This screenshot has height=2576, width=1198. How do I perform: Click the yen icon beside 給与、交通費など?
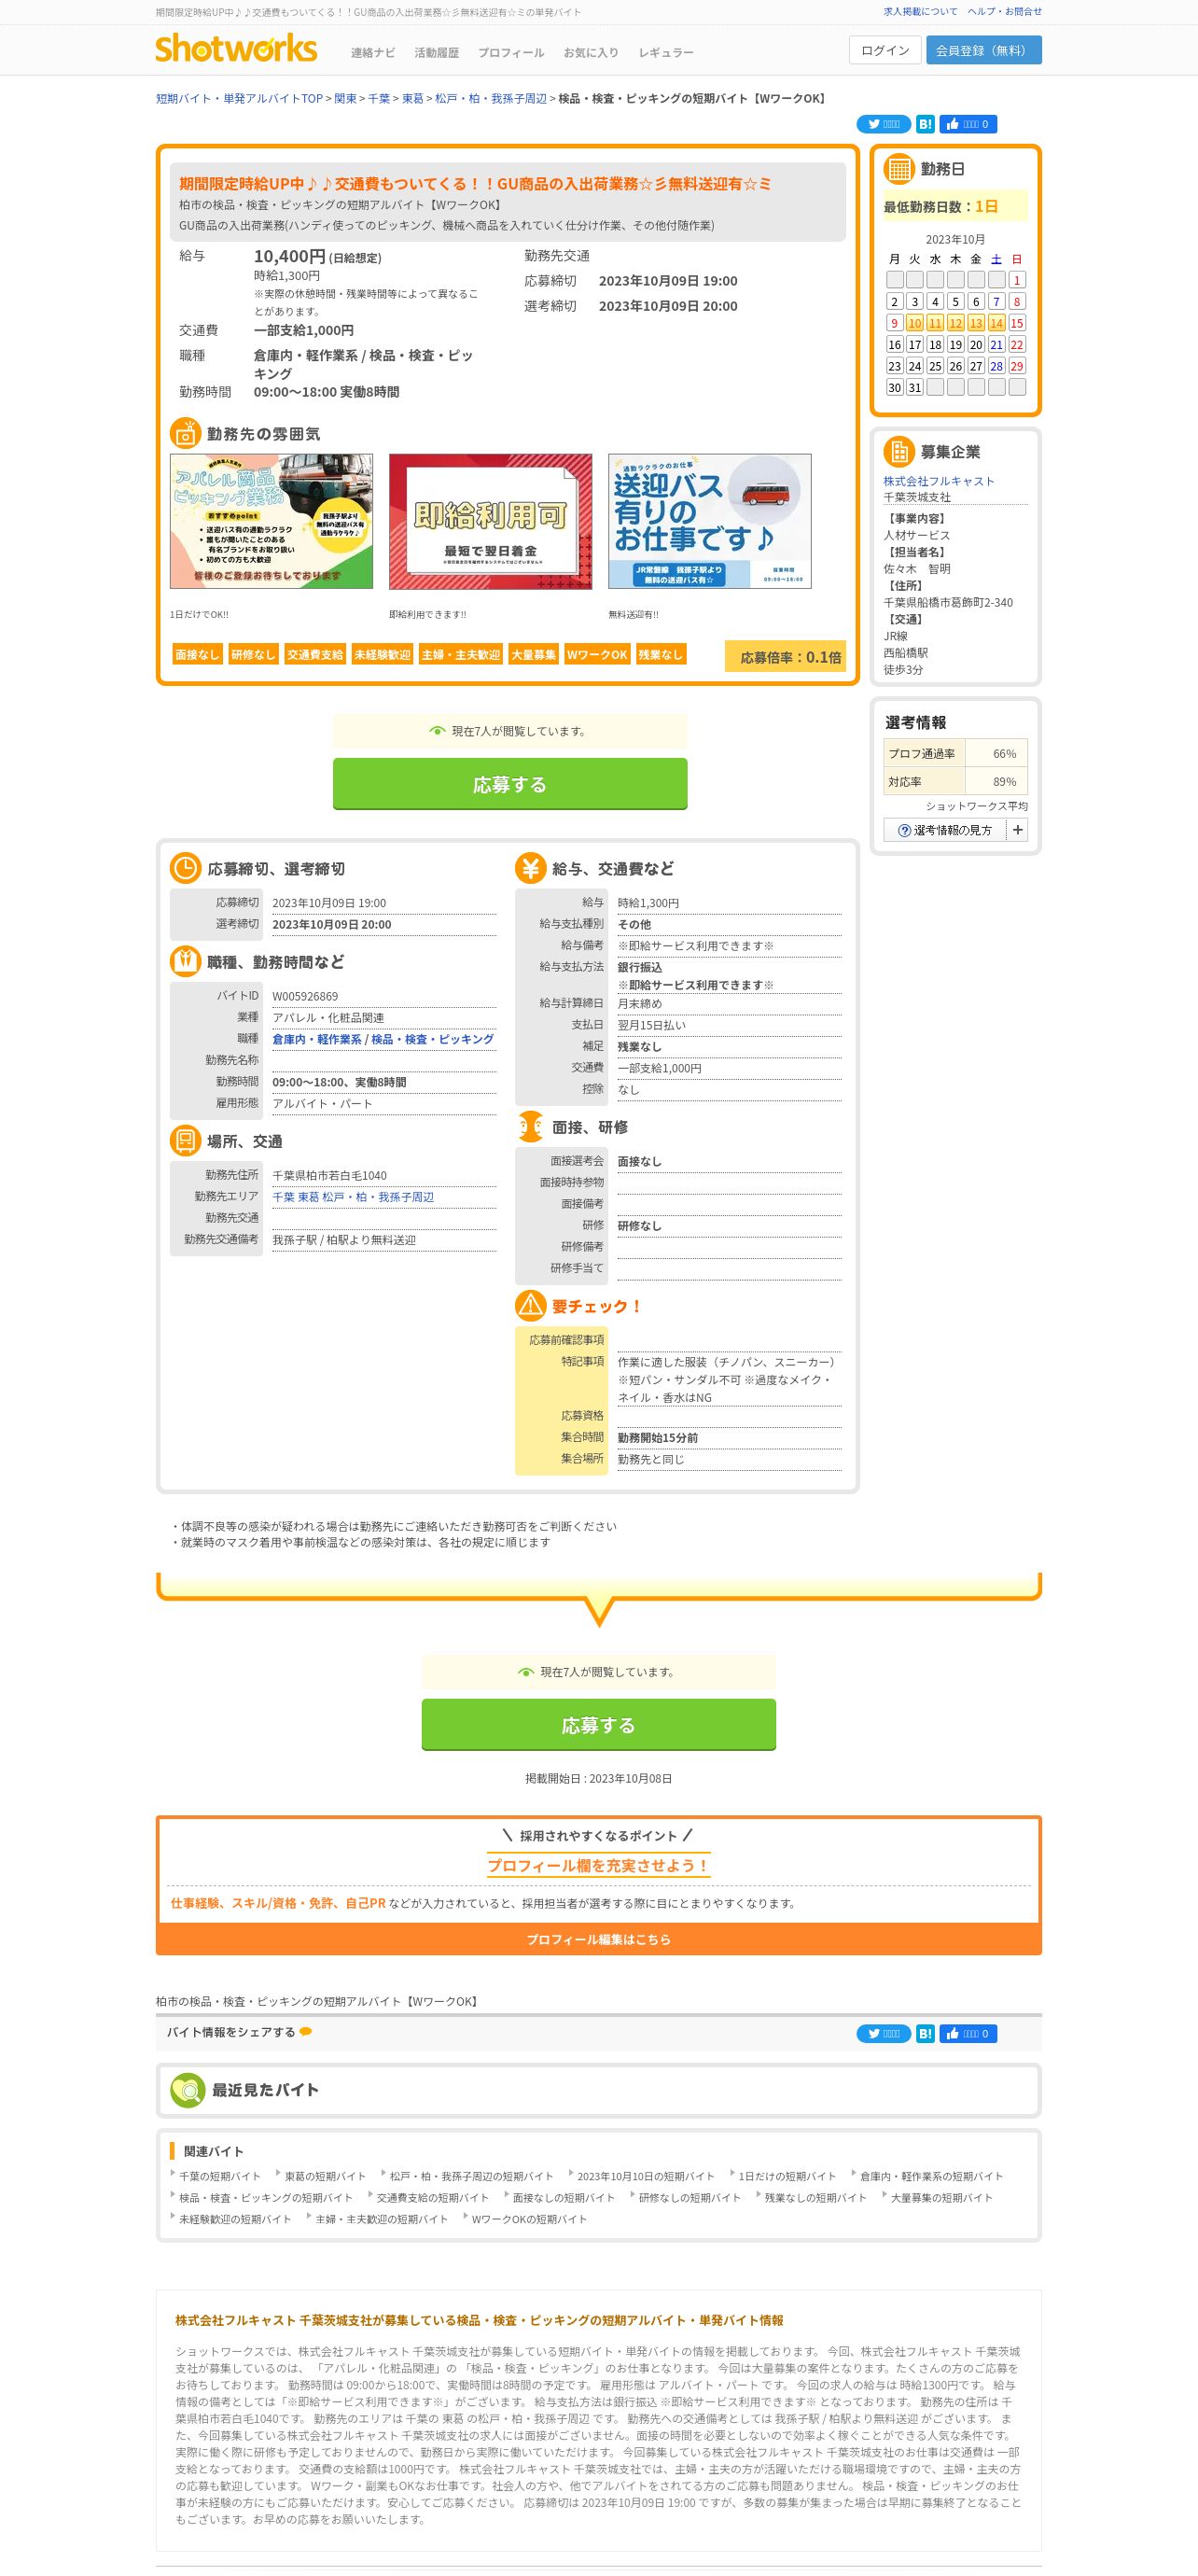pyautogui.click(x=531, y=868)
